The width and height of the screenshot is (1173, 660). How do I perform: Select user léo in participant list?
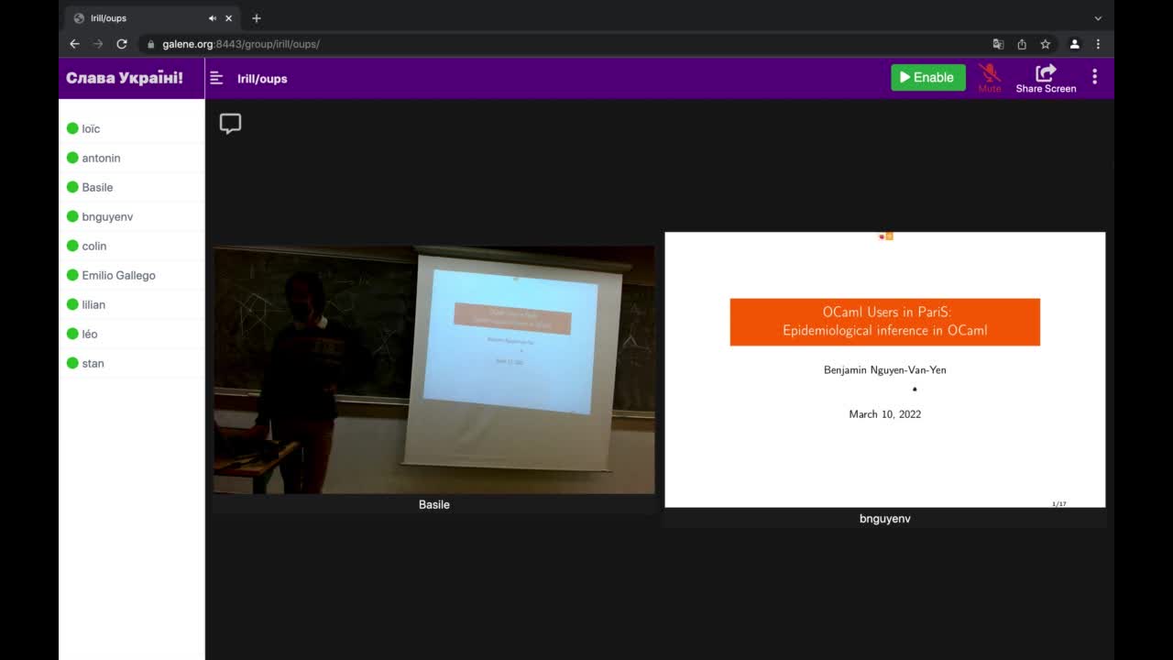[x=131, y=334]
